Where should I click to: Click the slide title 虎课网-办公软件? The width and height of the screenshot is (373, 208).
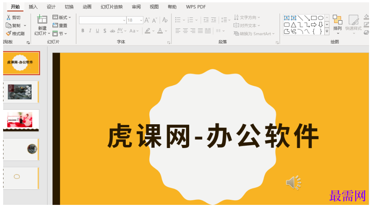[213, 136]
